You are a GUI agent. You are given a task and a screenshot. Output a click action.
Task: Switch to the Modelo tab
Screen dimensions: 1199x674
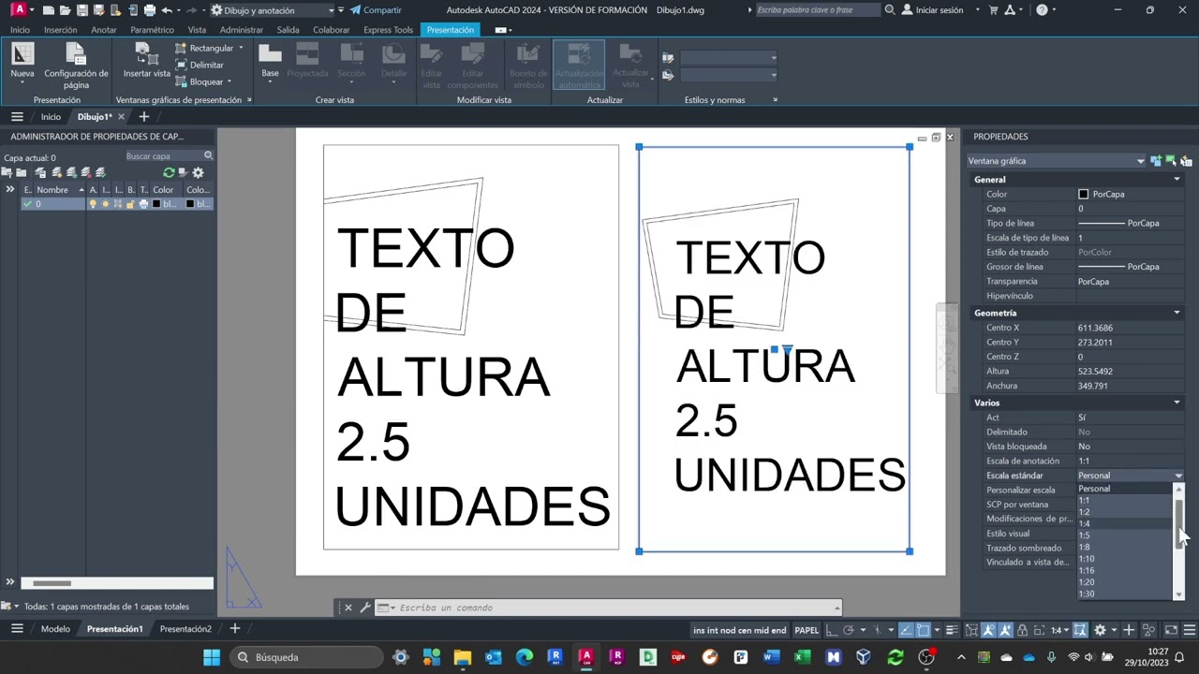(x=55, y=629)
